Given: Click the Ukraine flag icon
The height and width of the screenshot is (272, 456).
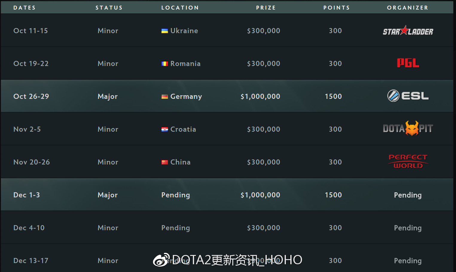Looking at the screenshot, I should point(165,31).
